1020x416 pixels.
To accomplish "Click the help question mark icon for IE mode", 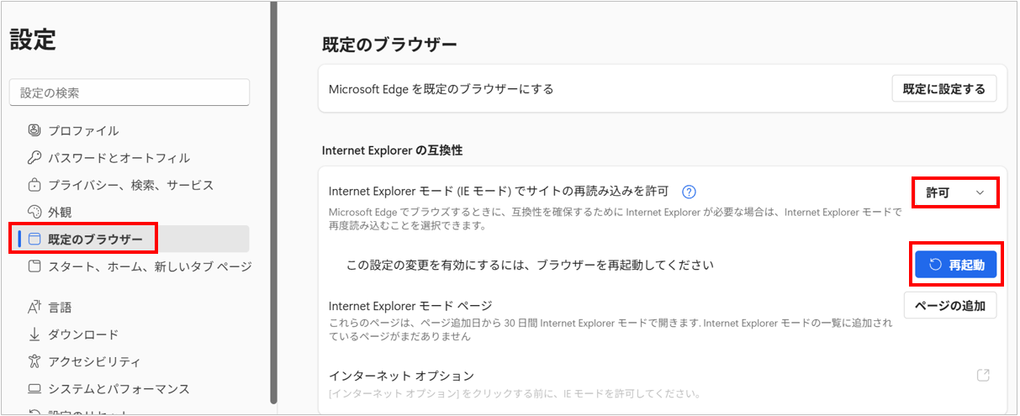I will tap(689, 192).
